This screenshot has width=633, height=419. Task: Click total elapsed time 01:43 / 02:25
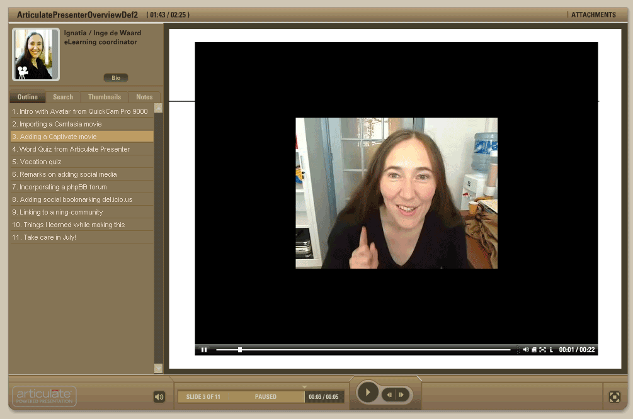point(168,15)
